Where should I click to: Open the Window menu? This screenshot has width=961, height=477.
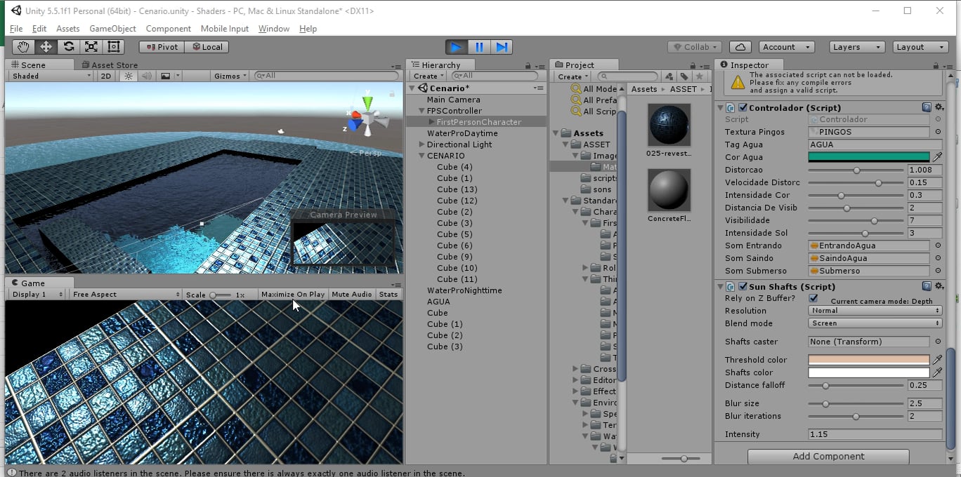(274, 29)
